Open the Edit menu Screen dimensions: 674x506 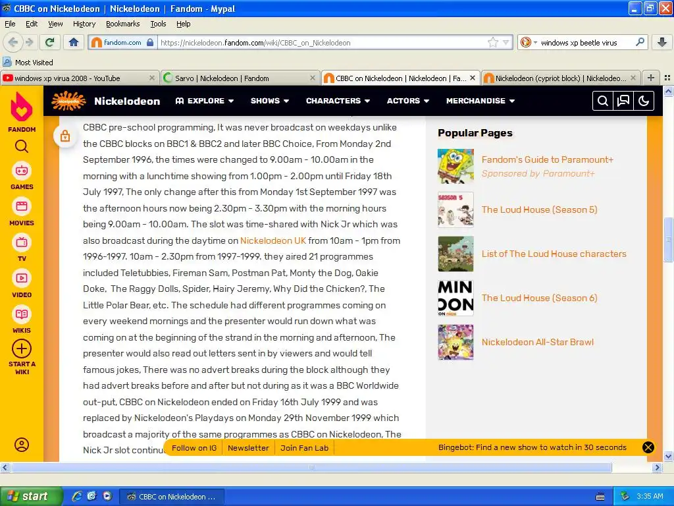click(x=32, y=24)
